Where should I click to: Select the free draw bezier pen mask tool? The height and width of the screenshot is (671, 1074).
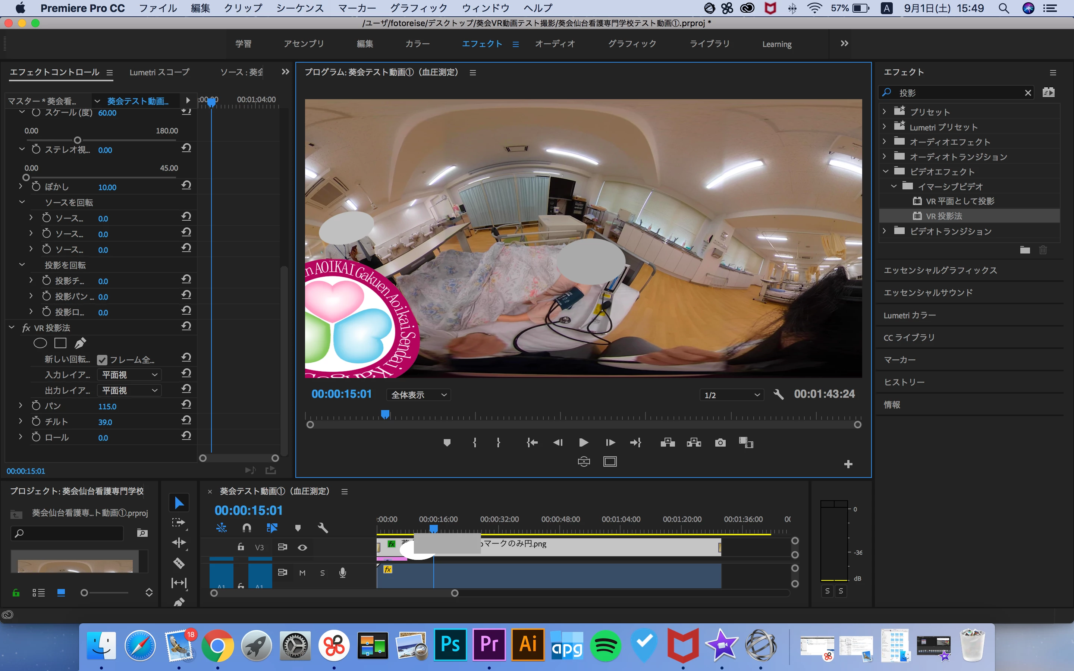tap(80, 343)
